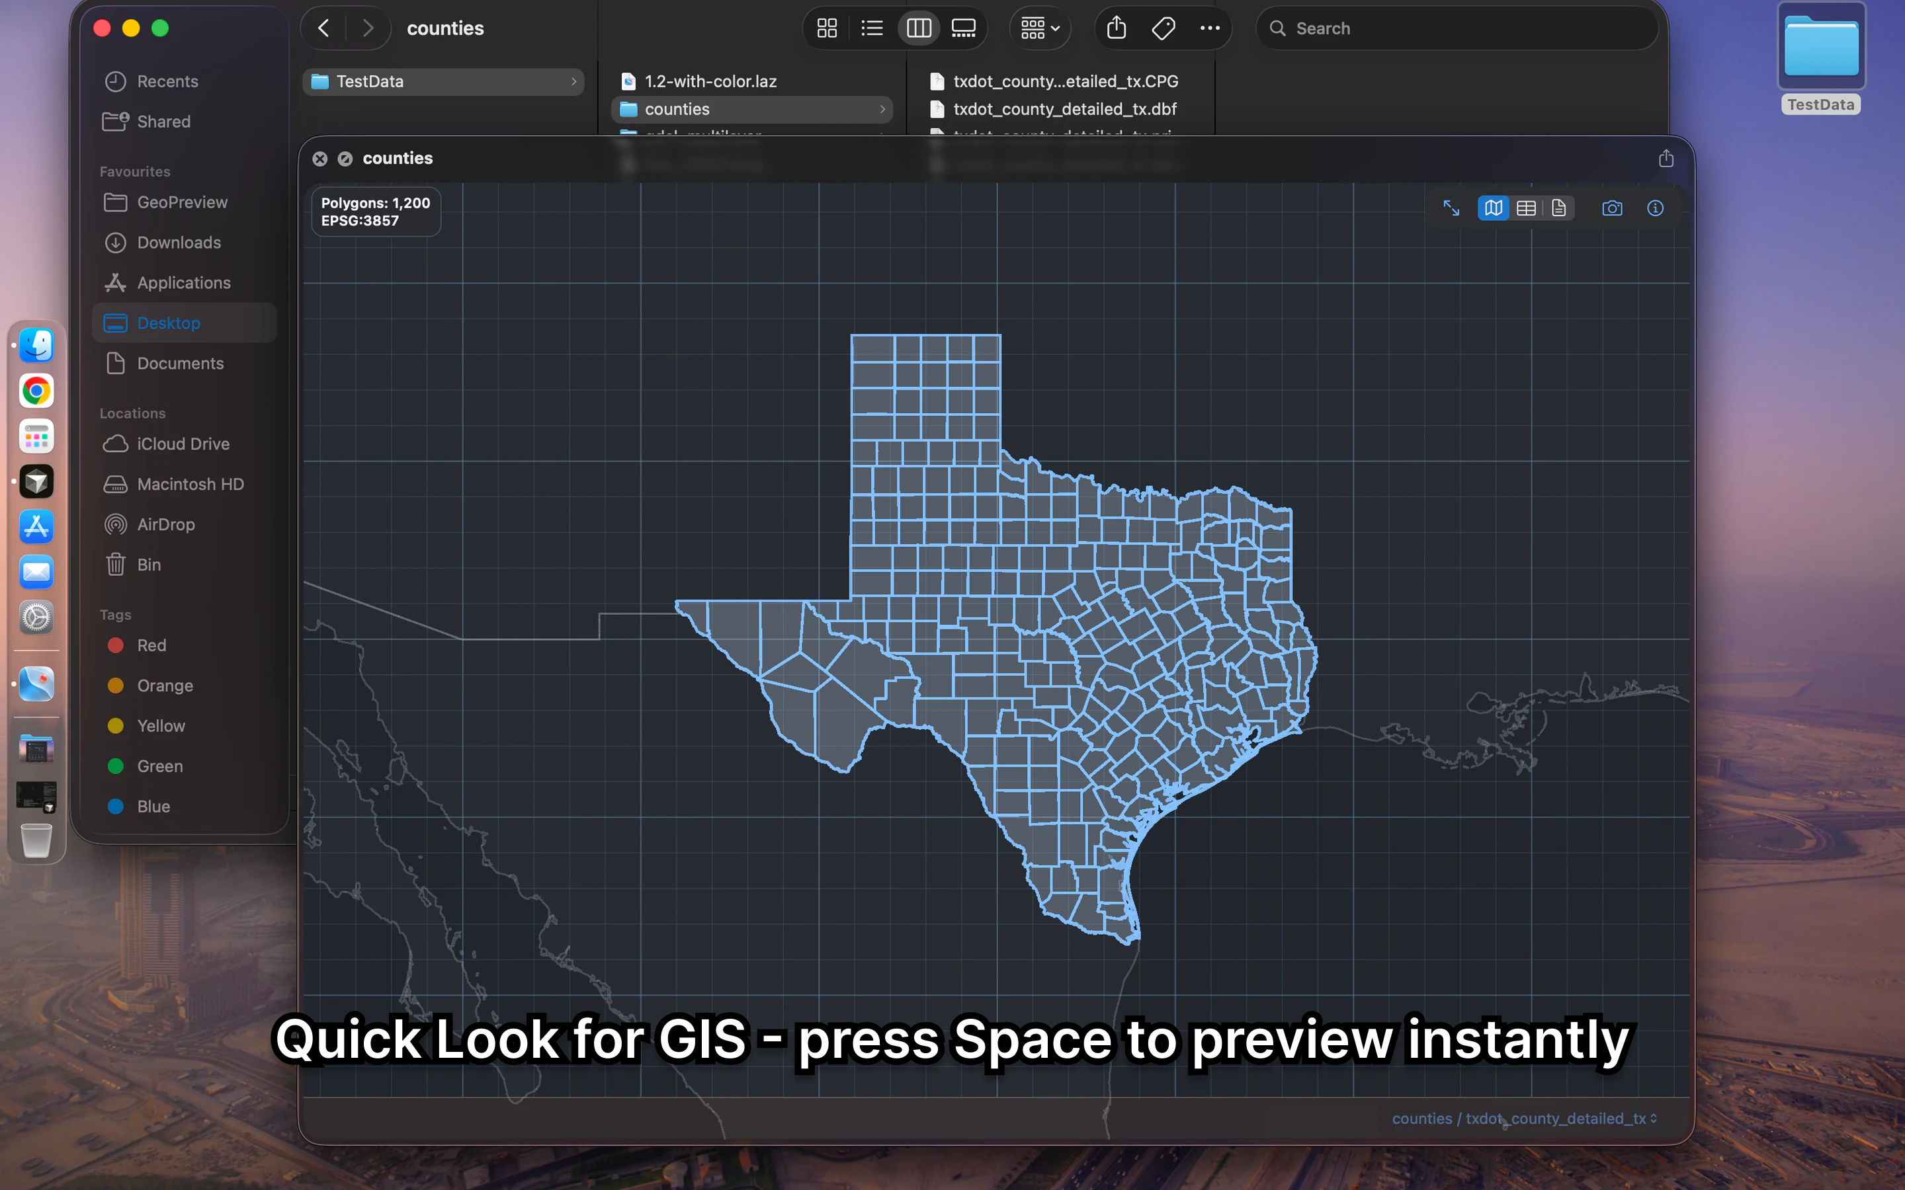Viewport: 1905px width, 1190px height.
Task: Open the Finder group-by dropdown
Action: [1040, 29]
